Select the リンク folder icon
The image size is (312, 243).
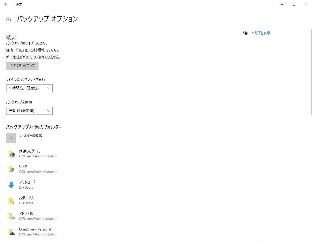pyautogui.click(x=11, y=169)
